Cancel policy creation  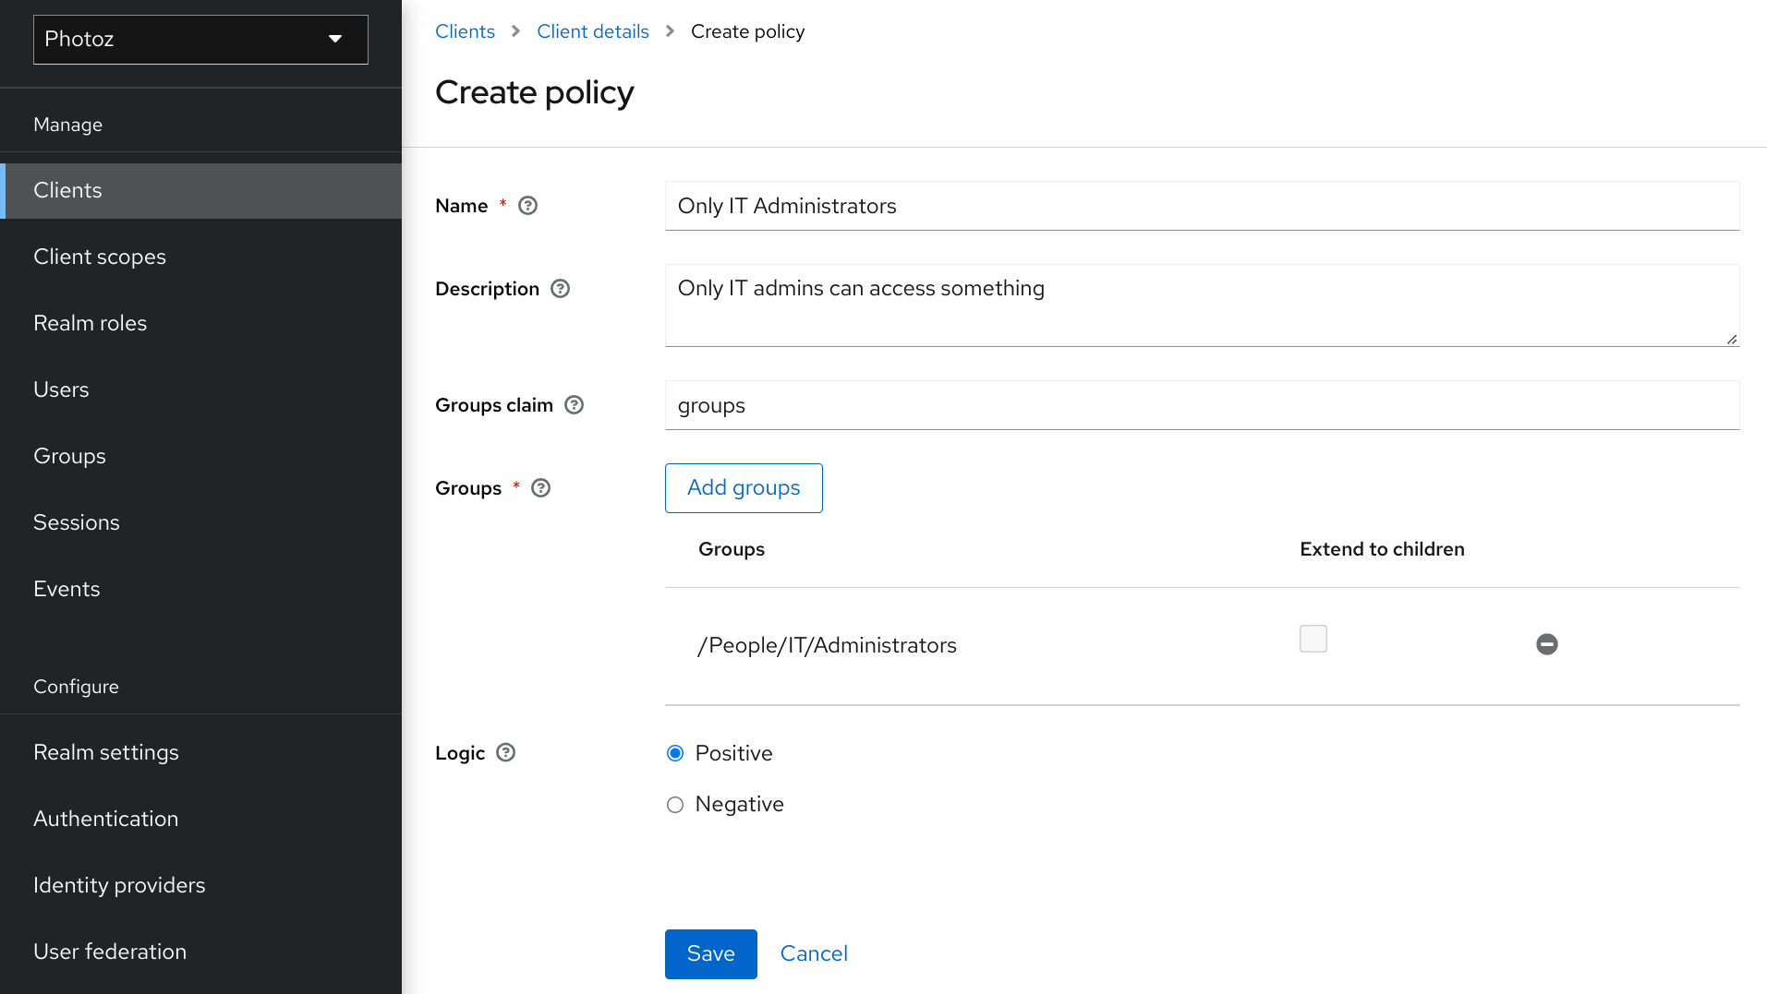tap(813, 953)
